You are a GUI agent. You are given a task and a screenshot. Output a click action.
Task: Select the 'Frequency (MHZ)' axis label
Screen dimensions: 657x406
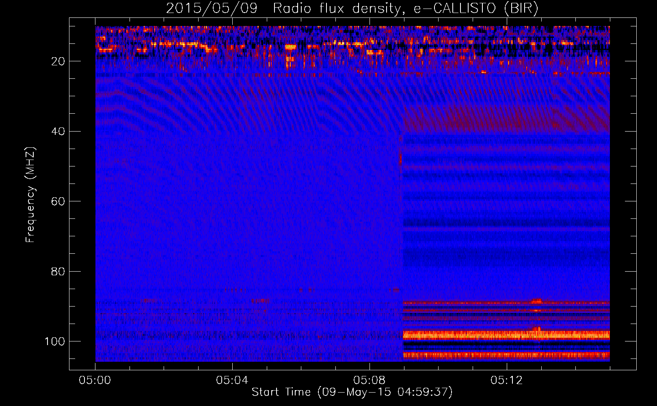[x=30, y=195]
